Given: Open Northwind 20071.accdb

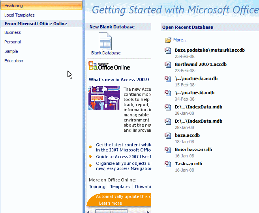Looking at the screenshot, I should pyautogui.click(x=201, y=64).
